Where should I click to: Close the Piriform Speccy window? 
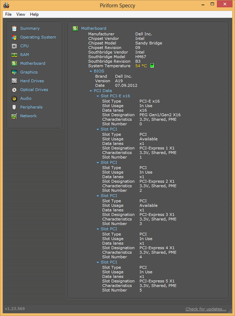(x=225, y=4)
